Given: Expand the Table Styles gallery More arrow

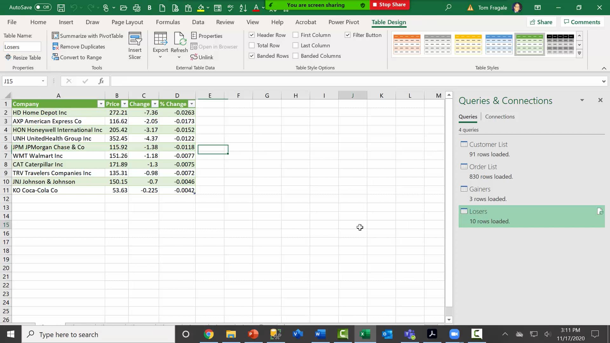Looking at the screenshot, I should pos(579,53).
